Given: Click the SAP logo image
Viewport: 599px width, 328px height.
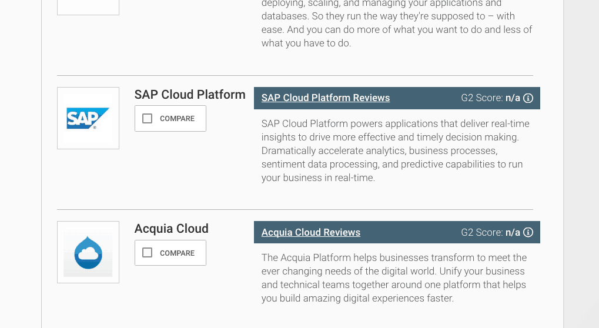Looking at the screenshot, I should [x=88, y=118].
